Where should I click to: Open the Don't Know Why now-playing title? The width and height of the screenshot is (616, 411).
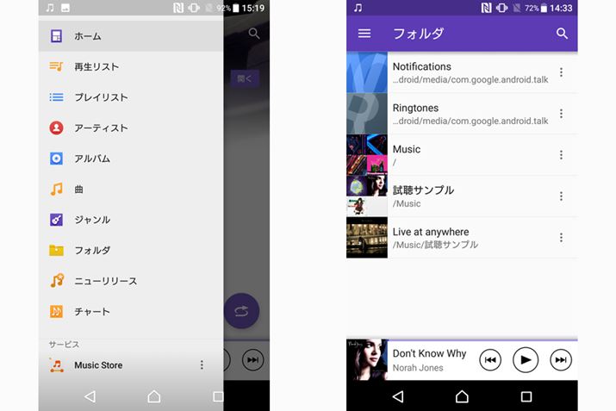429,353
